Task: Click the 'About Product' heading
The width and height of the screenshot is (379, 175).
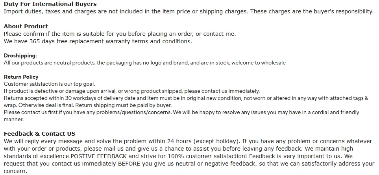Action: (x=26, y=26)
